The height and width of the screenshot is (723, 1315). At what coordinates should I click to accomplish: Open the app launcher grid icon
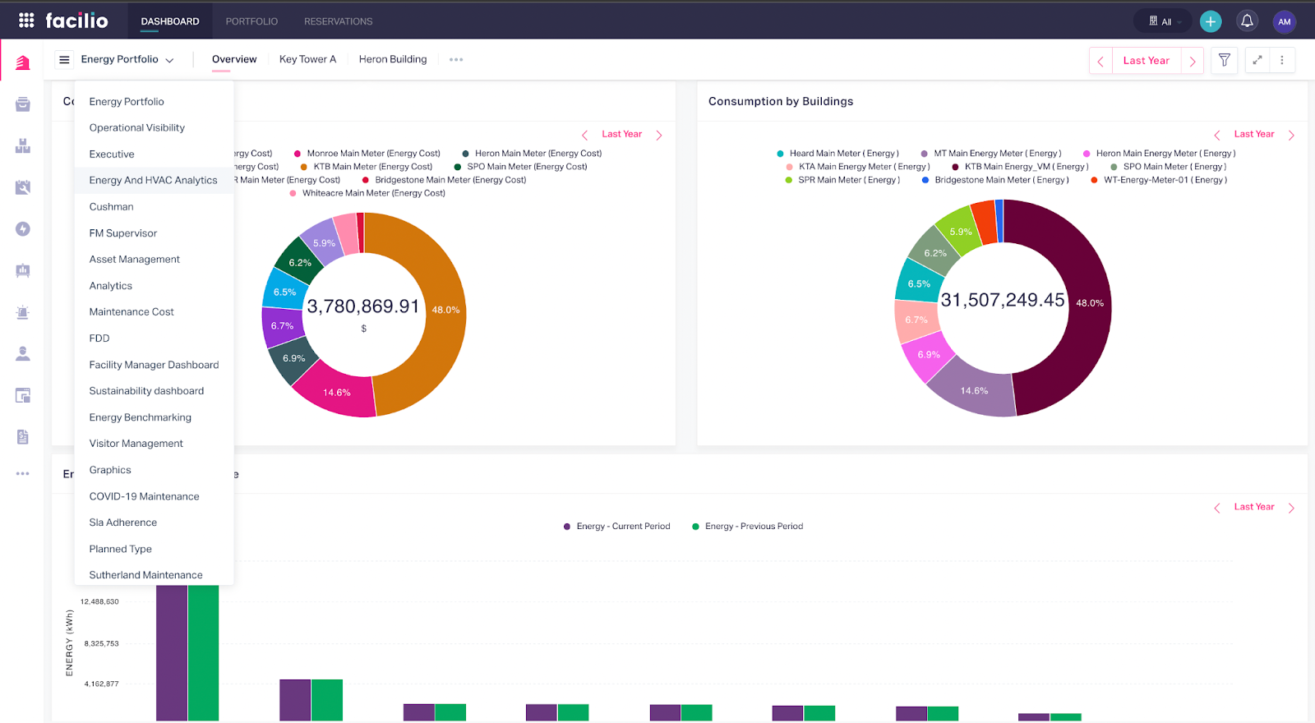click(x=26, y=21)
